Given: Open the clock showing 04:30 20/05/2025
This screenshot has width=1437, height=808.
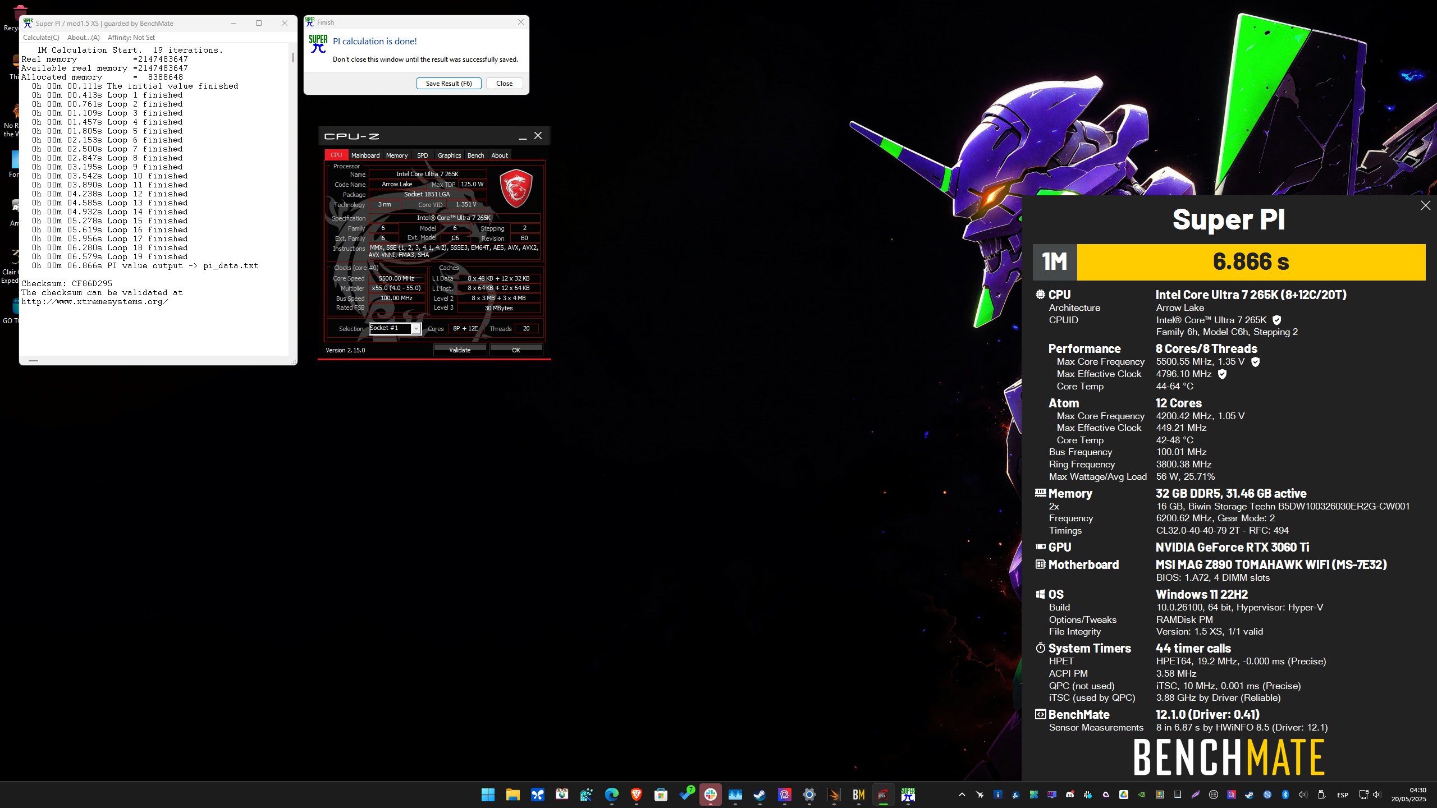Looking at the screenshot, I should point(1409,795).
